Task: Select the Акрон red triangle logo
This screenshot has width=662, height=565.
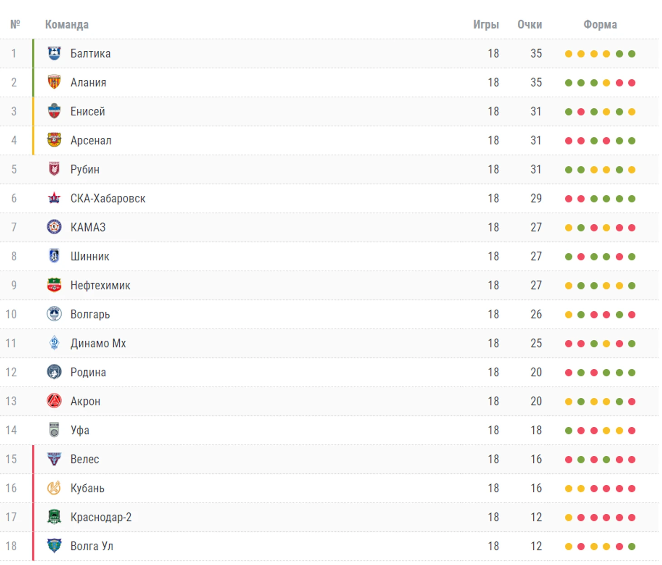Action: click(x=54, y=401)
